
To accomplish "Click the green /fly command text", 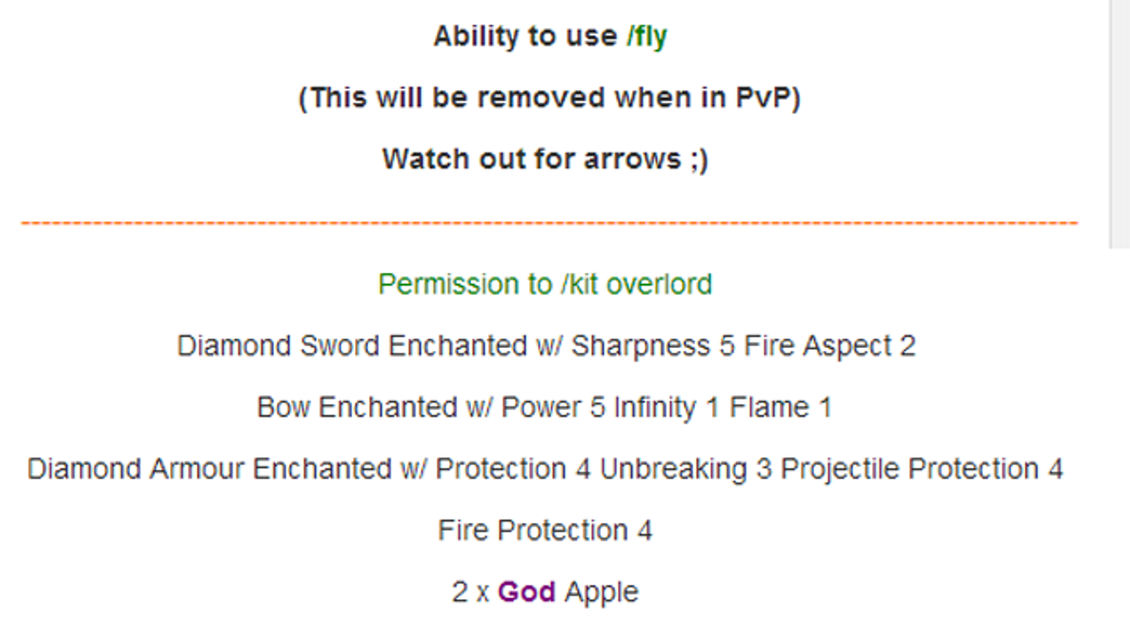I will (647, 38).
